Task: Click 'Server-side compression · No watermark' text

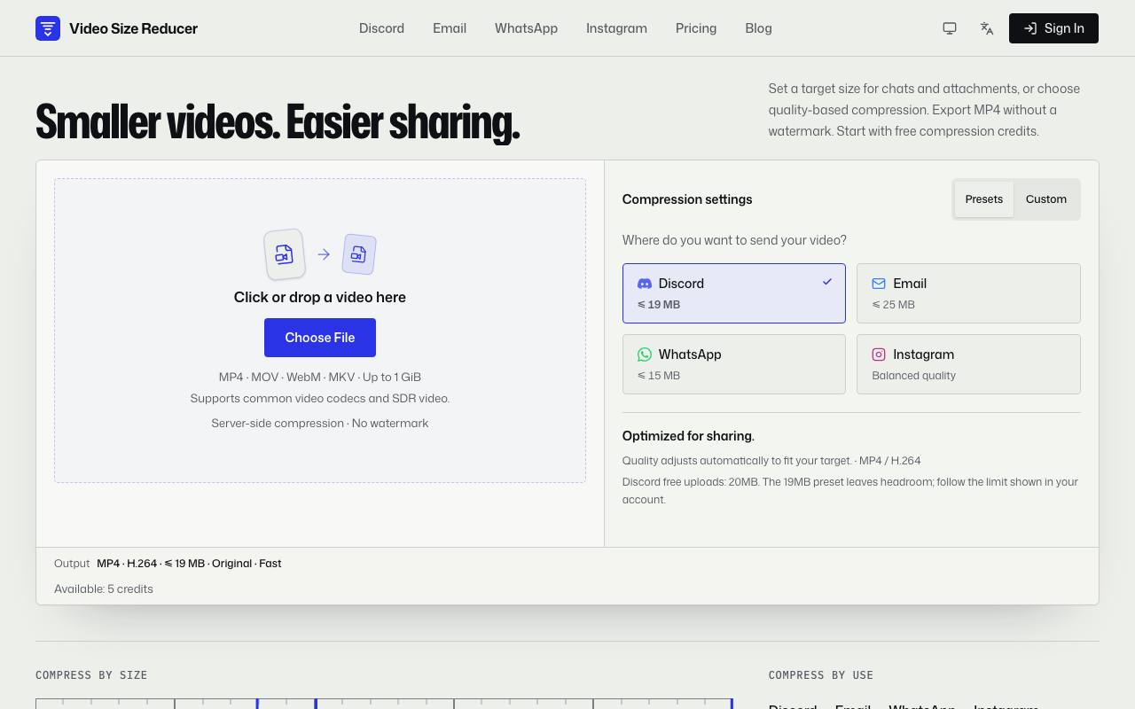Action: coord(320,423)
